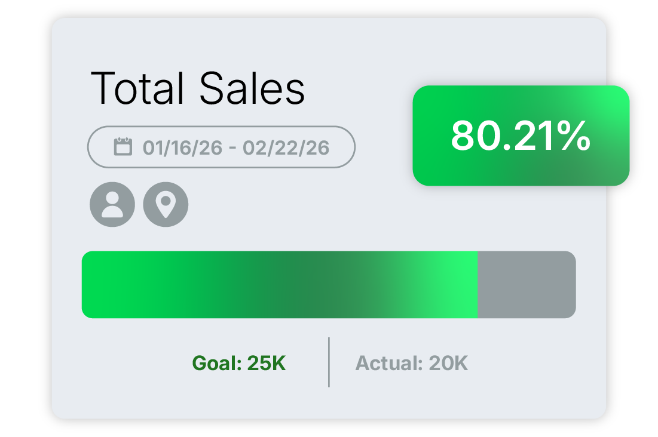
Task: Select the Goal: 25K label
Action: [x=238, y=363]
